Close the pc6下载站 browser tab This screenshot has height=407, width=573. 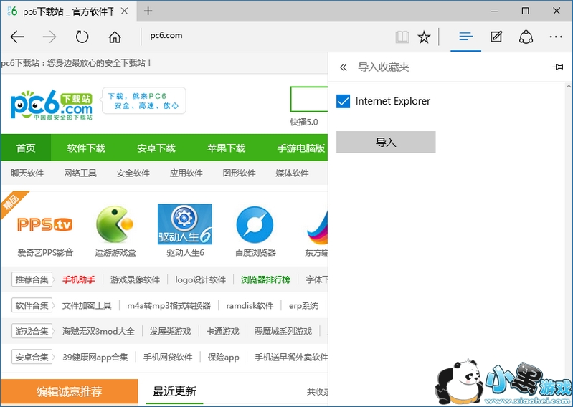124,11
